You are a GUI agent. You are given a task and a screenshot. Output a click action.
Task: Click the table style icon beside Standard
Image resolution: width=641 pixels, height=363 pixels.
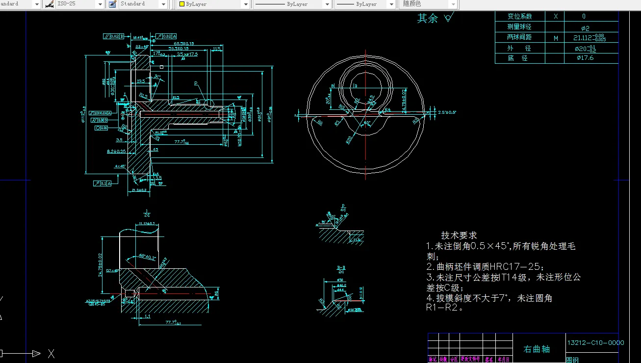pyautogui.click(x=112, y=4)
